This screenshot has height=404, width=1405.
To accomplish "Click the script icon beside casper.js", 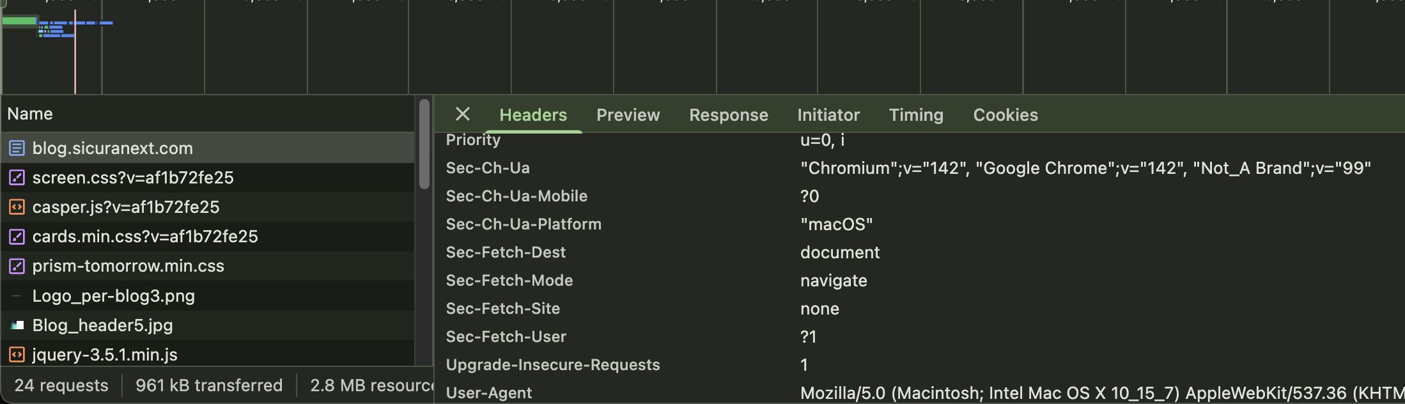I will click(17, 207).
